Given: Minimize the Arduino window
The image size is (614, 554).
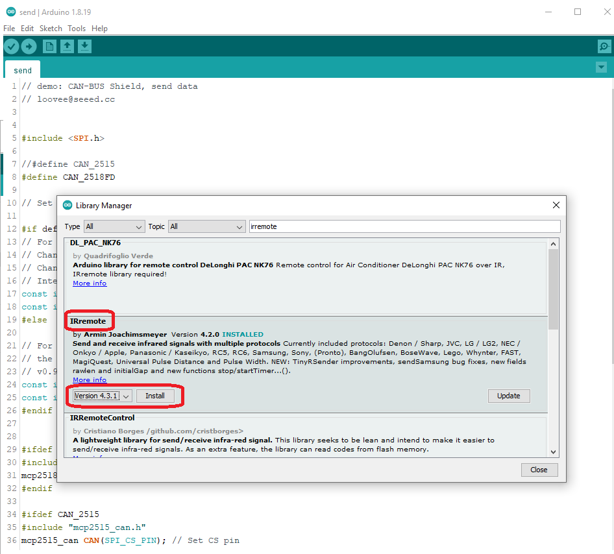Looking at the screenshot, I should point(548,12).
